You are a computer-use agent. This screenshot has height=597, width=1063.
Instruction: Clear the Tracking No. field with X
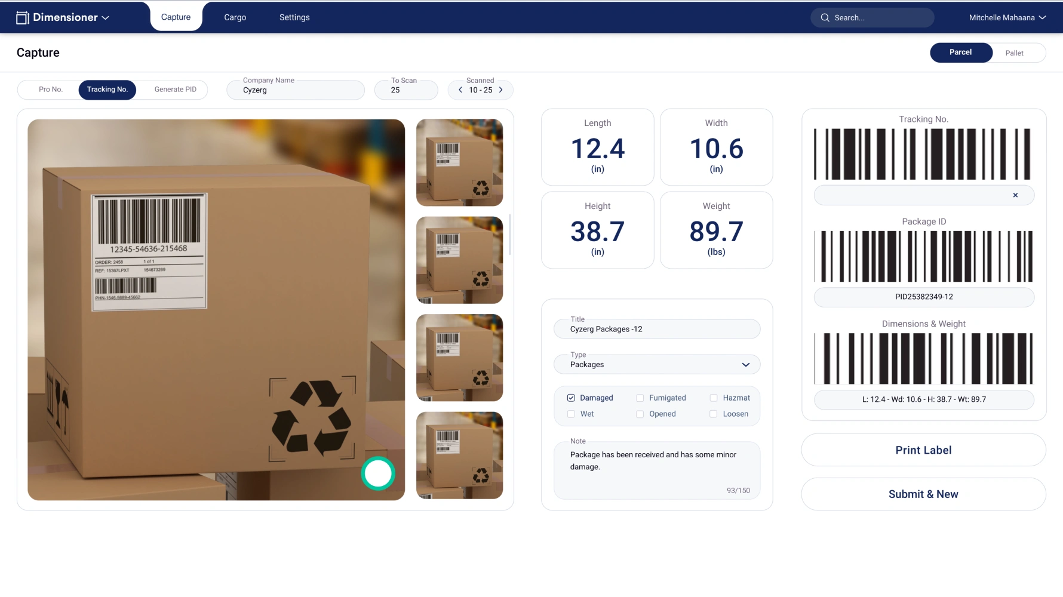click(x=1015, y=195)
